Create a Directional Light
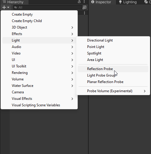This screenshot has height=154, width=151. click(x=113, y=40)
